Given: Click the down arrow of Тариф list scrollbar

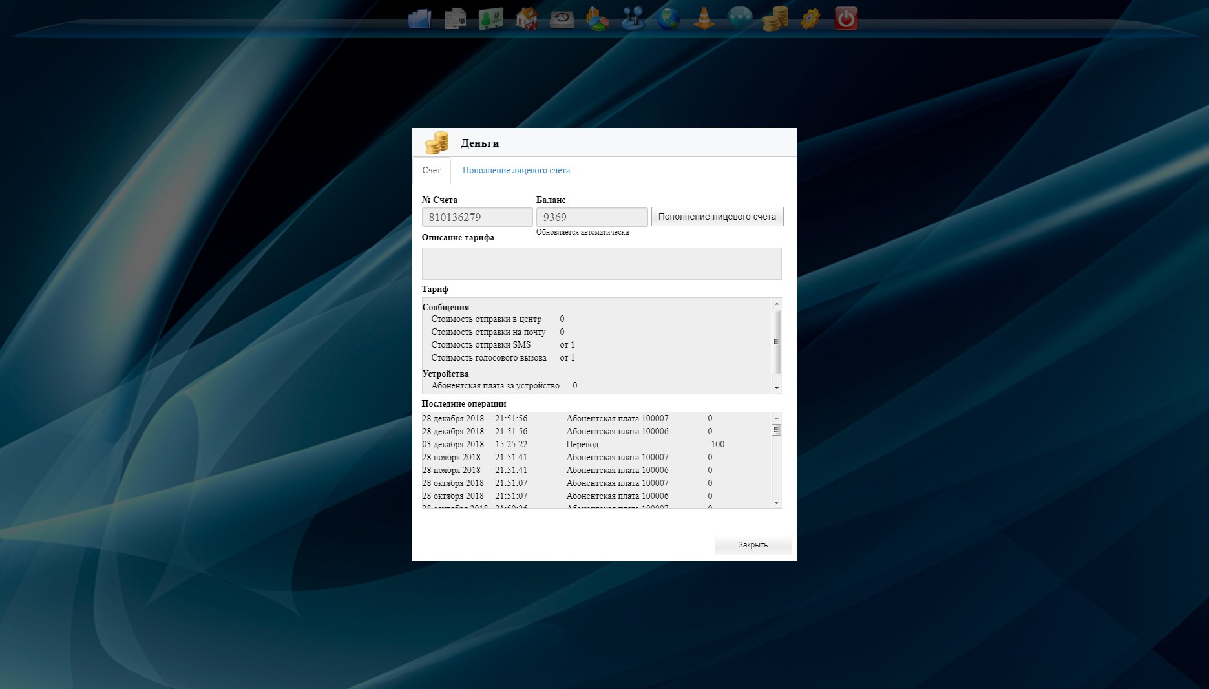Looking at the screenshot, I should click(777, 388).
